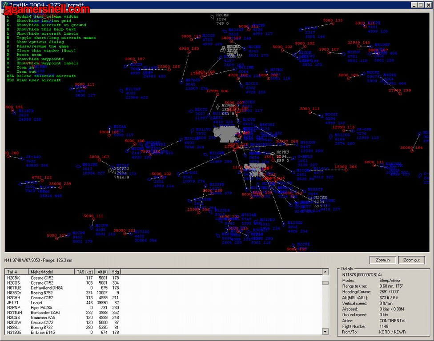Select the N311VJ aircraft icon
The width and height of the screenshot is (434, 341).
click(x=192, y=131)
